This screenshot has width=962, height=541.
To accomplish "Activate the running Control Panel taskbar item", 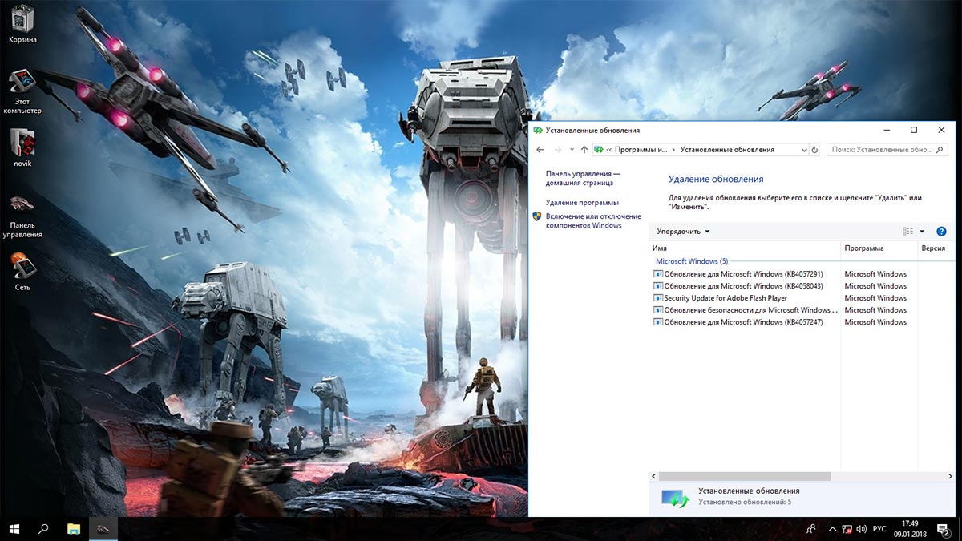I will (103, 529).
